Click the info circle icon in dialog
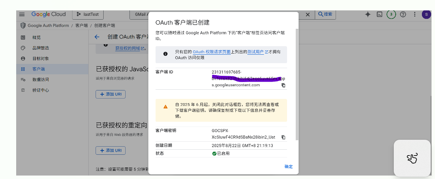Image resolution: width=435 pixels, height=179 pixels. (x=166, y=54)
